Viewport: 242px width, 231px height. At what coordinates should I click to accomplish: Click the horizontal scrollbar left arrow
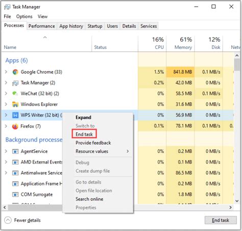(x=5, y=208)
